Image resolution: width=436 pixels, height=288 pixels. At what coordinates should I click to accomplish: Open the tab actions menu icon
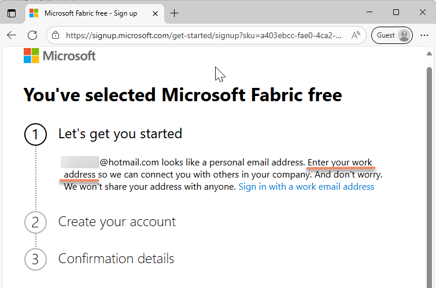point(12,13)
